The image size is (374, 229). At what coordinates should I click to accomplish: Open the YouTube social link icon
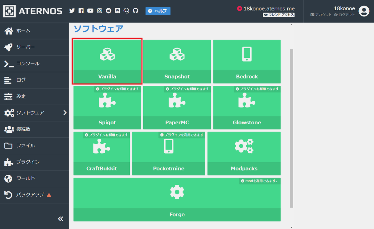[90, 11]
